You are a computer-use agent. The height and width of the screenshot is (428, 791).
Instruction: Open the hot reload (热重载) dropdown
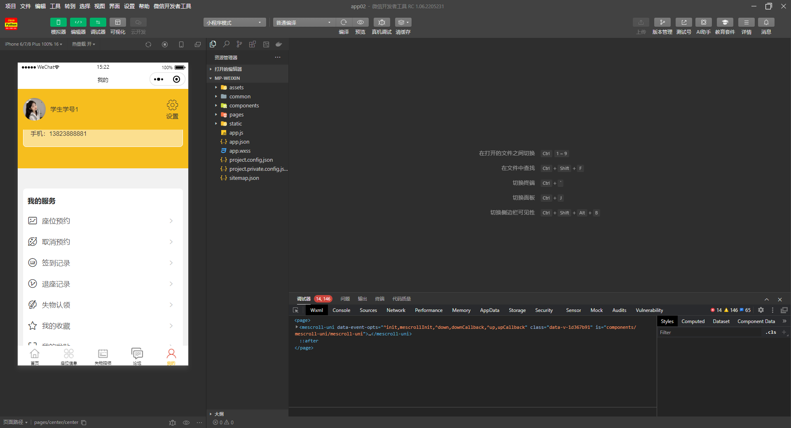(84, 44)
